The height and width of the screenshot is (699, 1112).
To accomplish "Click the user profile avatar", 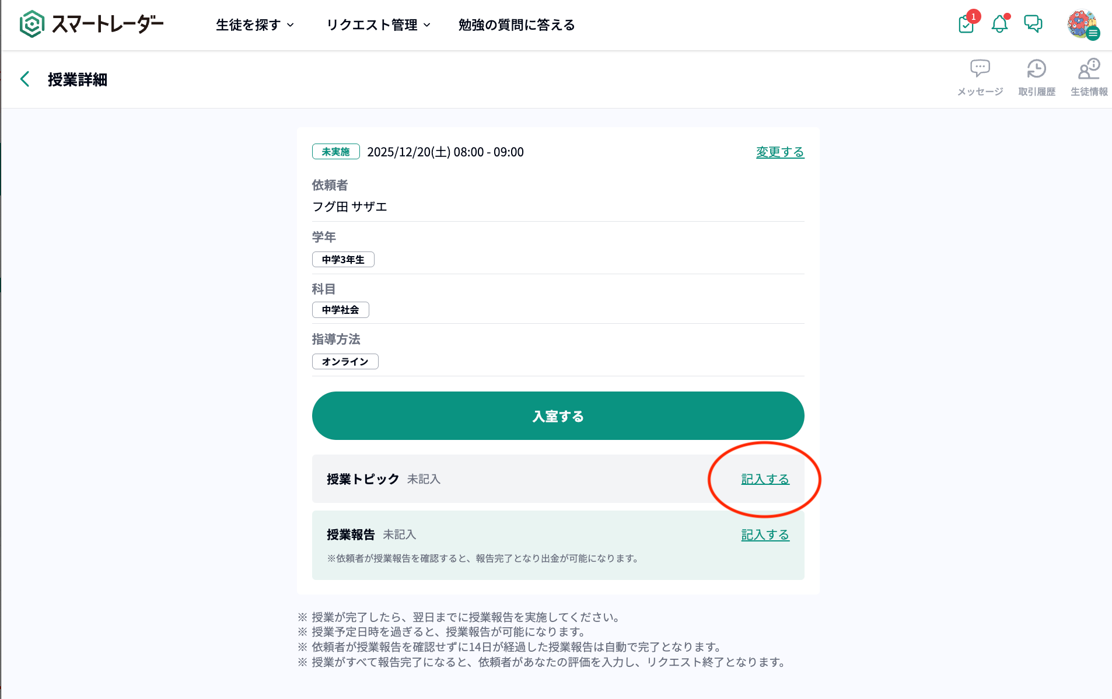I will coord(1082,25).
